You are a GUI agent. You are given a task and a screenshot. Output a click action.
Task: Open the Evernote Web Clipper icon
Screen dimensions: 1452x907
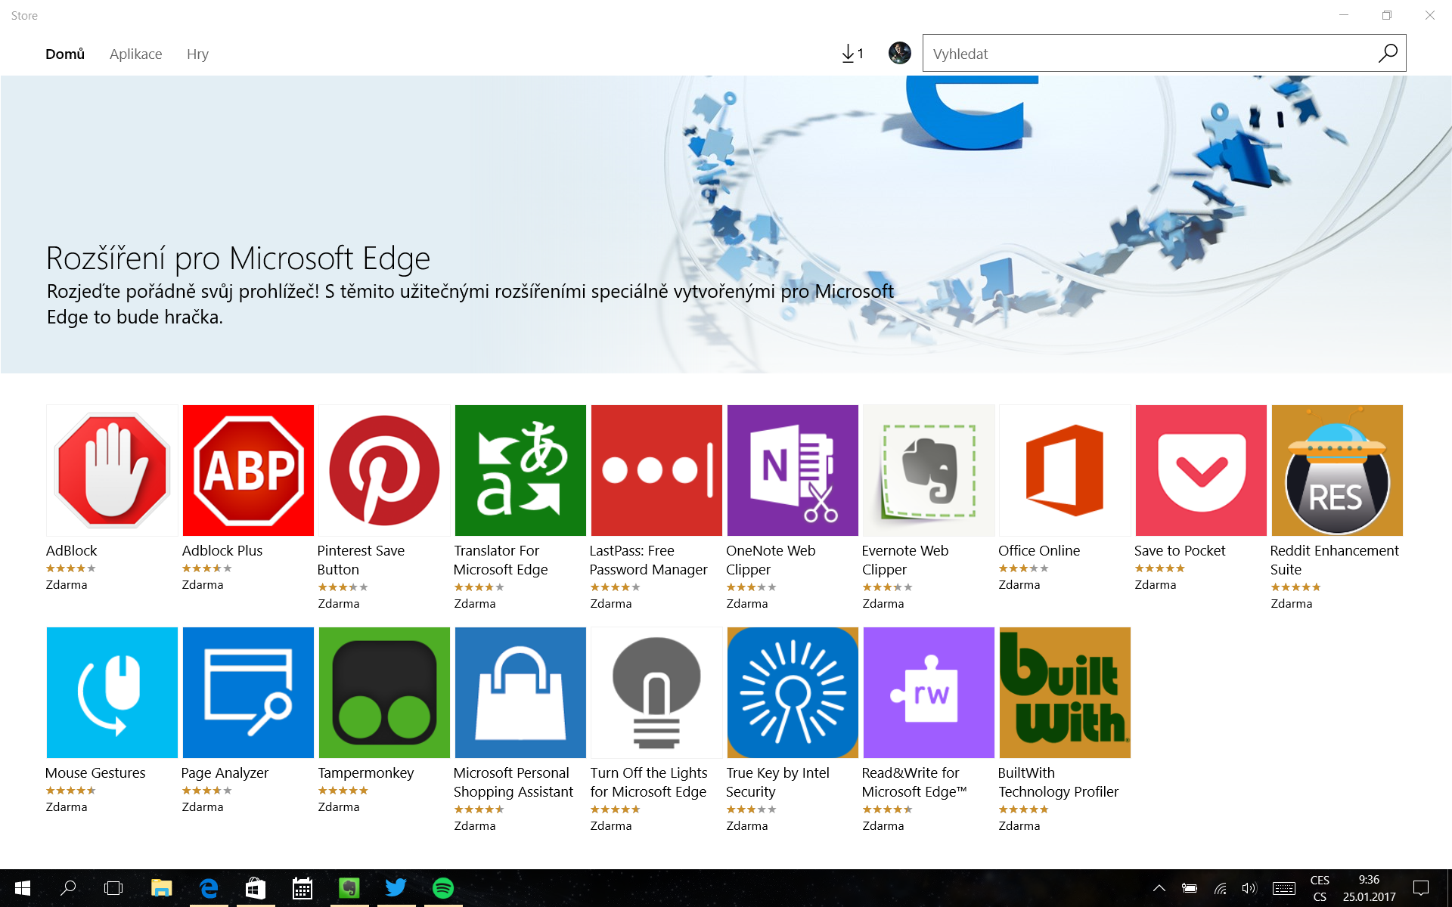[x=929, y=470]
